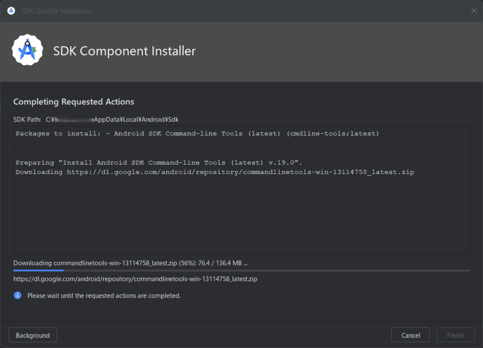Viewport: 483px width, 348px height.
Task: Click the 'Packages to install' log line
Action: click(197, 133)
